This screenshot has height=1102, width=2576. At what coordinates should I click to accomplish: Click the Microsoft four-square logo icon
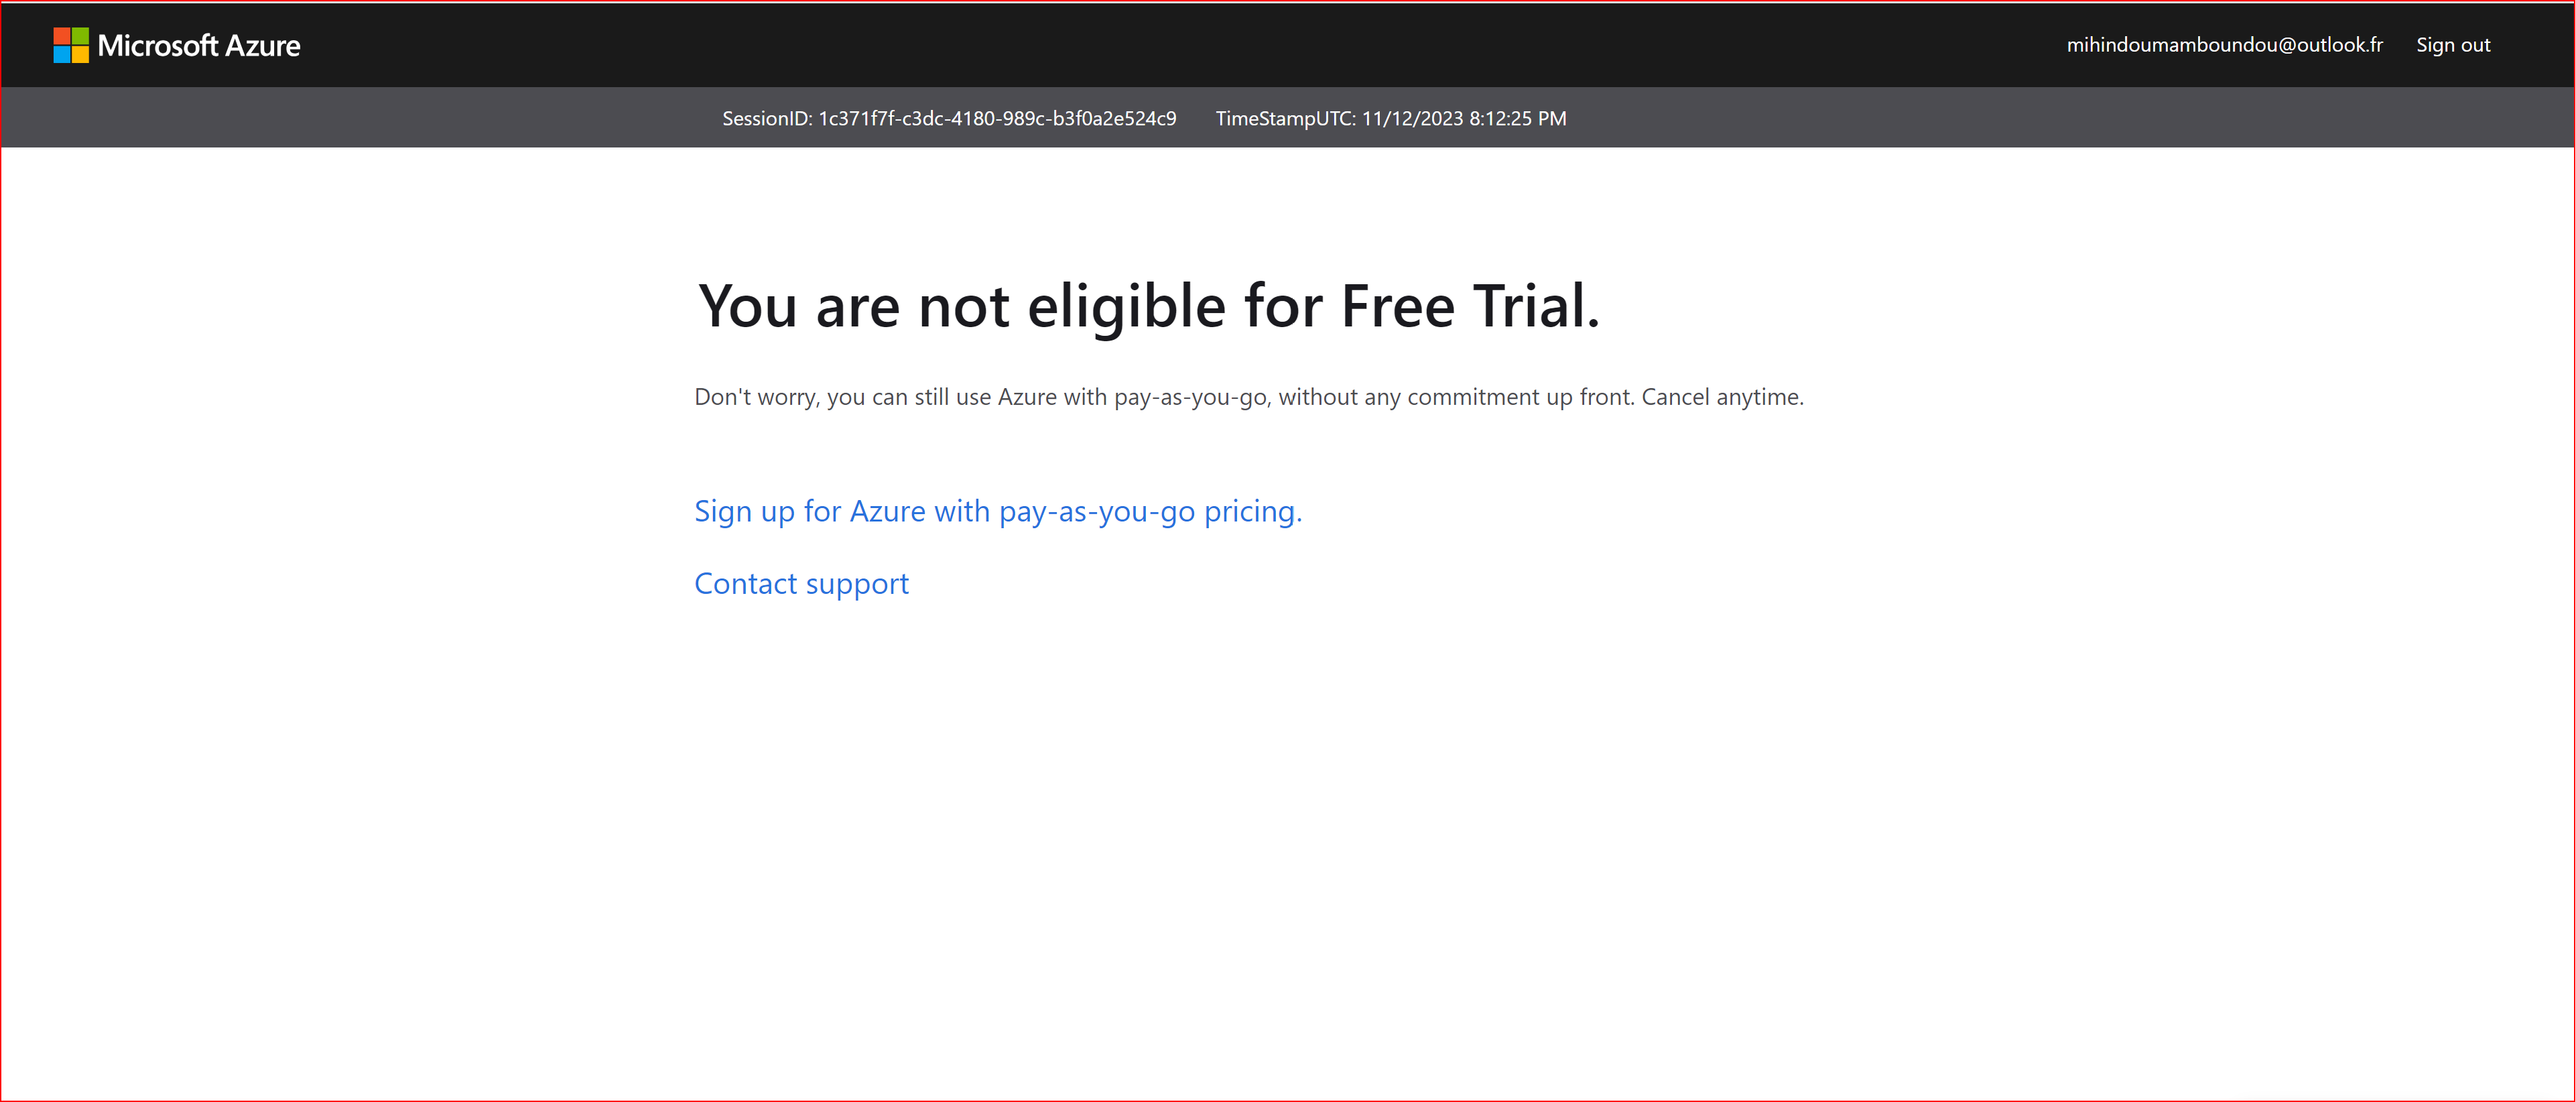coord(71,45)
